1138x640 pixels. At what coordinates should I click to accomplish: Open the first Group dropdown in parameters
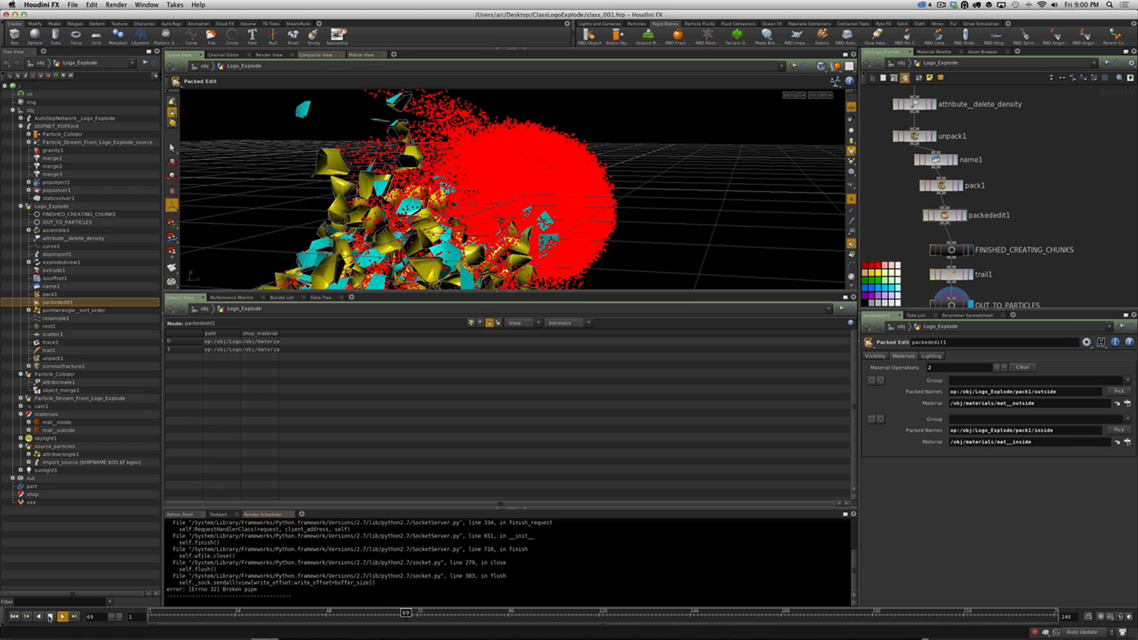[x=1128, y=380]
